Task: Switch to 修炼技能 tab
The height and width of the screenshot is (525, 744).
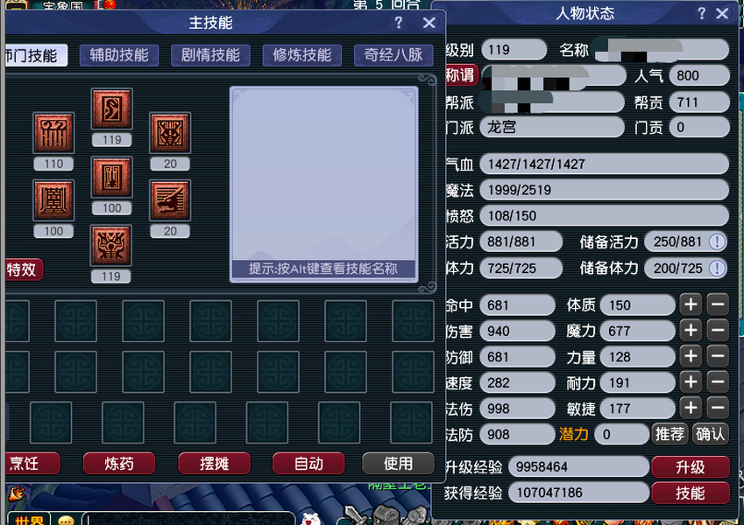Action: point(301,55)
